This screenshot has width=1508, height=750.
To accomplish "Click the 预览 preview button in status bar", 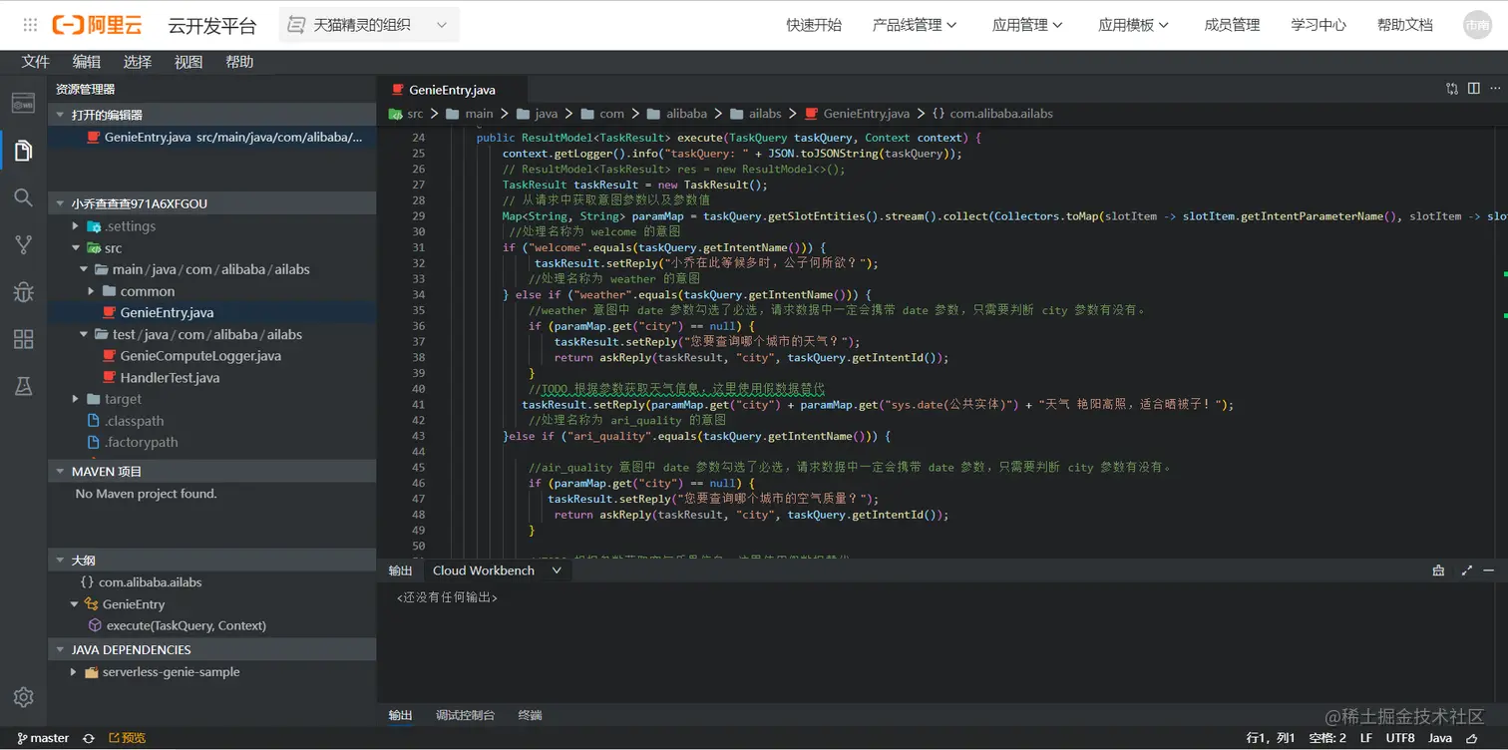I will tap(127, 738).
